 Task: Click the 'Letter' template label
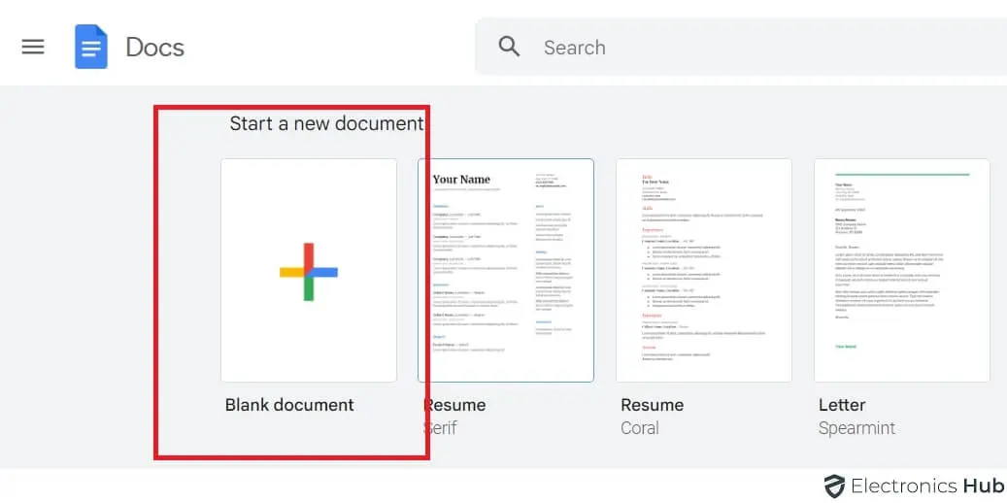(842, 405)
